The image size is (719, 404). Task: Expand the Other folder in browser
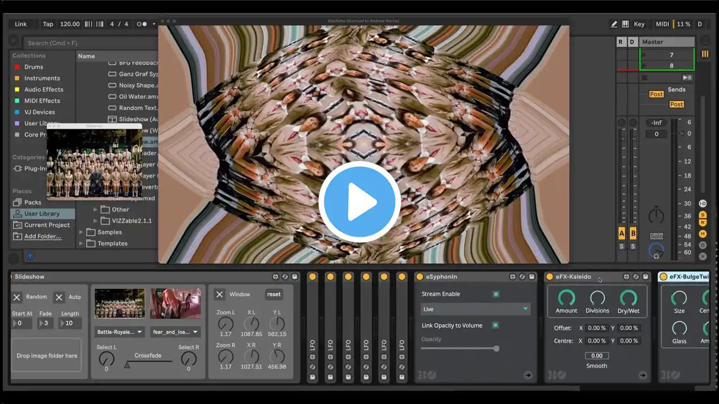click(x=95, y=209)
